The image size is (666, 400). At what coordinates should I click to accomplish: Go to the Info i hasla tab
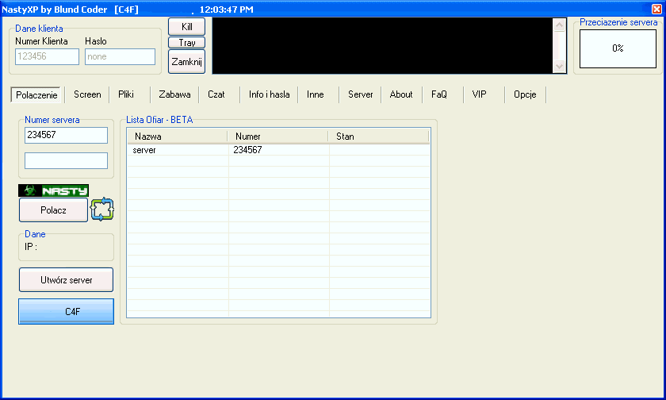(269, 94)
